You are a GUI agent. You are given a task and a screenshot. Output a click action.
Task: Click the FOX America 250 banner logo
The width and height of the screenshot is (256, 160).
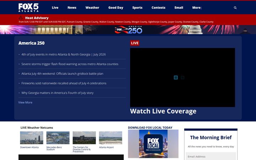(x=128, y=30)
